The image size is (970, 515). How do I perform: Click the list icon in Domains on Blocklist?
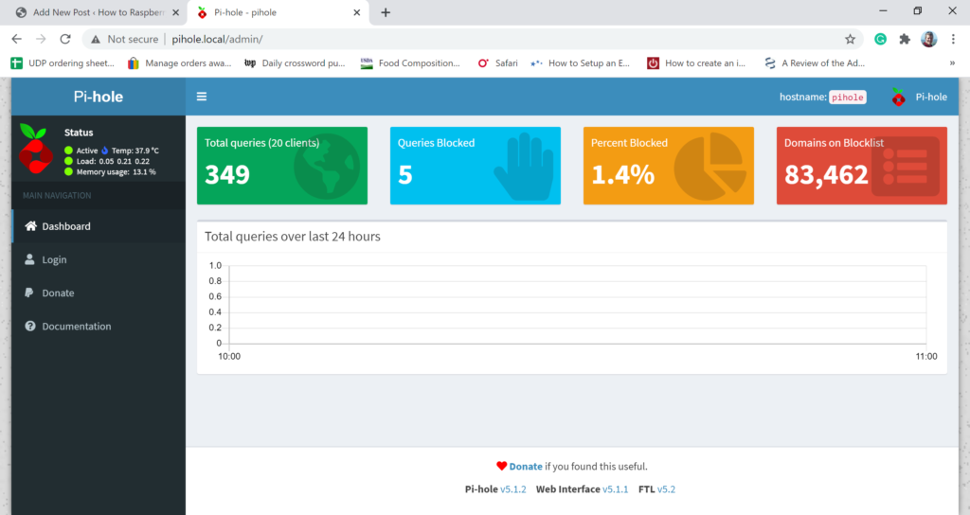pyautogui.click(x=906, y=167)
